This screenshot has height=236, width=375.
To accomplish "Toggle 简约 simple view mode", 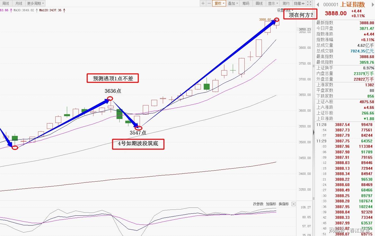I will pyautogui.click(x=286, y=3).
